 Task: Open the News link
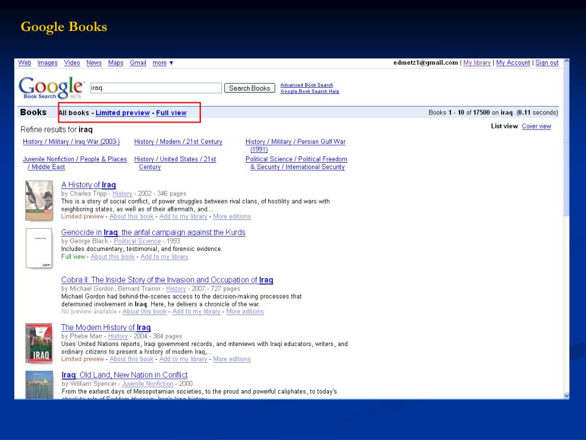tap(94, 63)
